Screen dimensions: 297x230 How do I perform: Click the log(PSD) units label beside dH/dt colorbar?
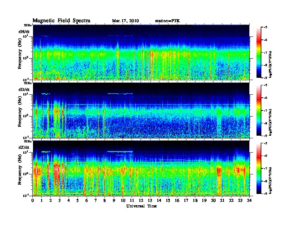click(x=271, y=64)
